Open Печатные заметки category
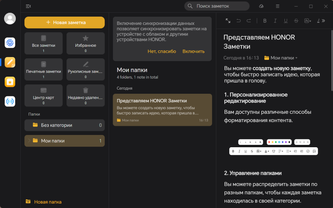333x208 pixels. click(x=43, y=69)
